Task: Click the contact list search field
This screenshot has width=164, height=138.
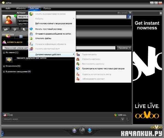Action: click(x=59, y=48)
